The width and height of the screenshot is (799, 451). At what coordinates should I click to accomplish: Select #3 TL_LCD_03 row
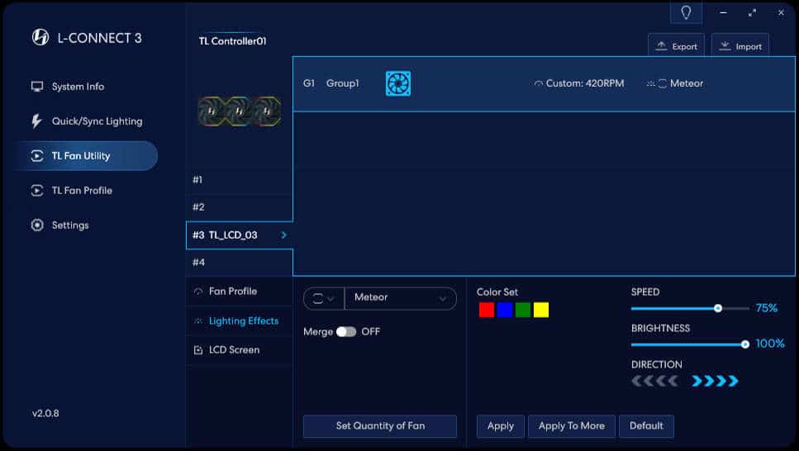coord(239,235)
